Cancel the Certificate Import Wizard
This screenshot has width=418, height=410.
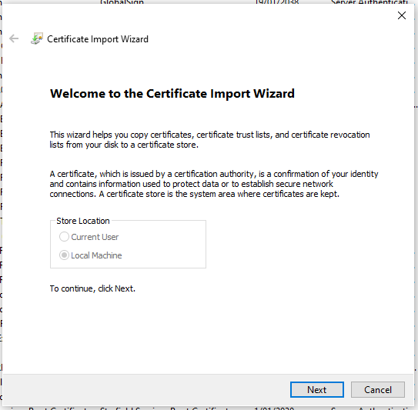377,389
